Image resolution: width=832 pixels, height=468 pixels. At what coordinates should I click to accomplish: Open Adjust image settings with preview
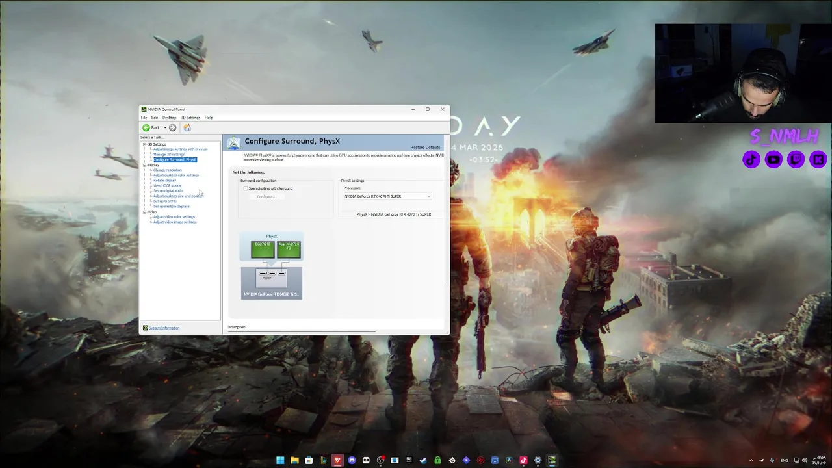181,149
